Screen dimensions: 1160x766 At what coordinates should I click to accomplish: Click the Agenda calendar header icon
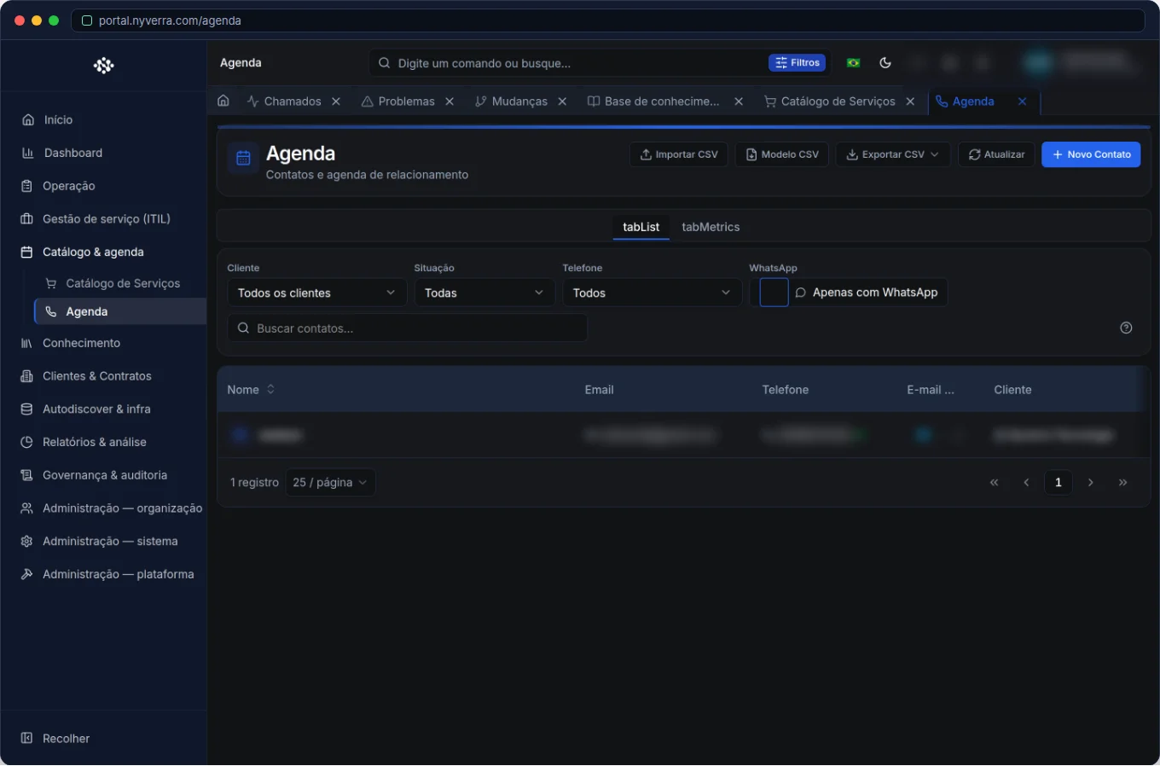[243, 158]
